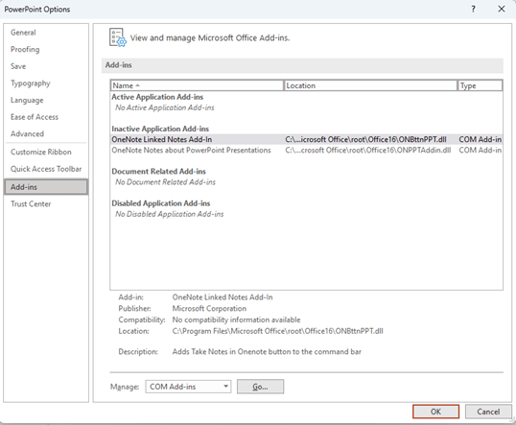Click the Type column header
Viewport: 516px width, 425px height.
tap(481, 85)
